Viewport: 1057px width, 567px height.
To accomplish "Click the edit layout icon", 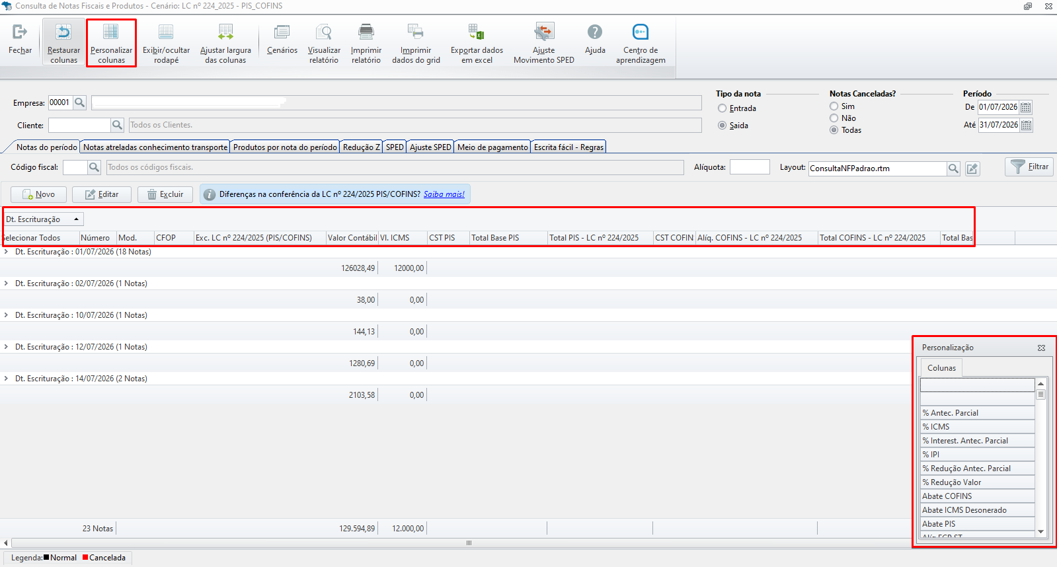I will coord(972,169).
